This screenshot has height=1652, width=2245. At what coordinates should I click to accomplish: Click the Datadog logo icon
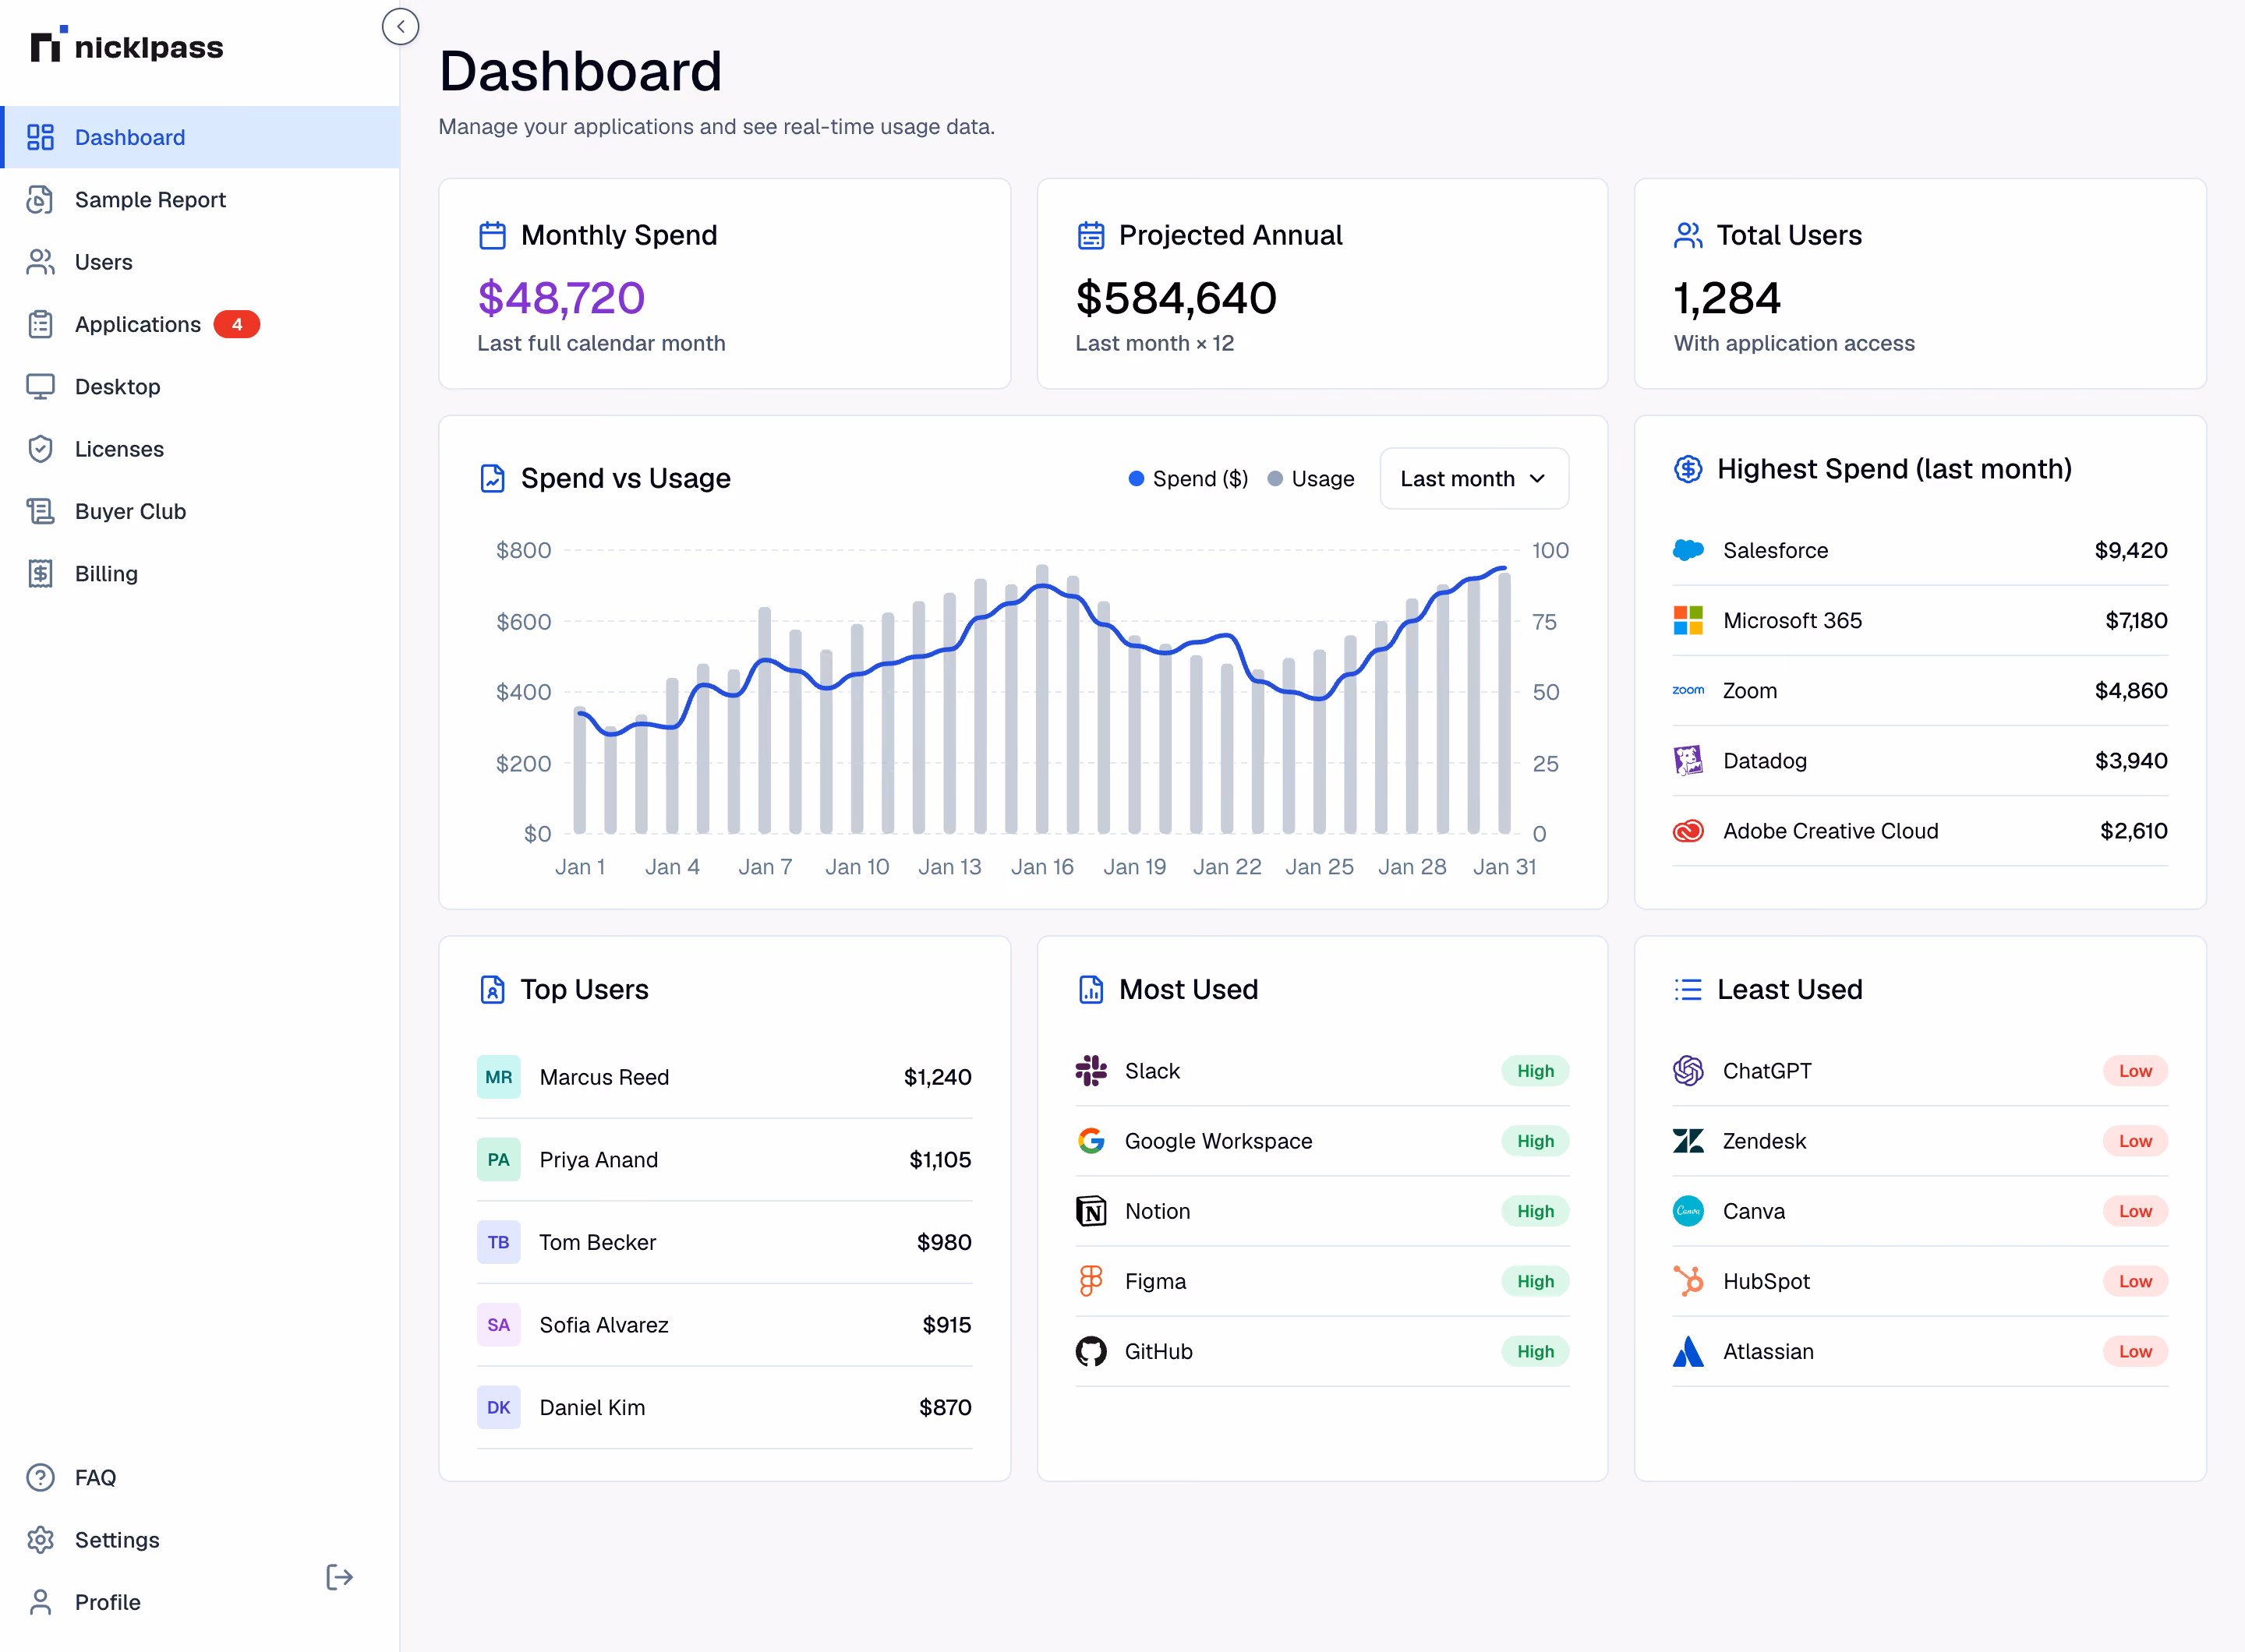point(1688,761)
